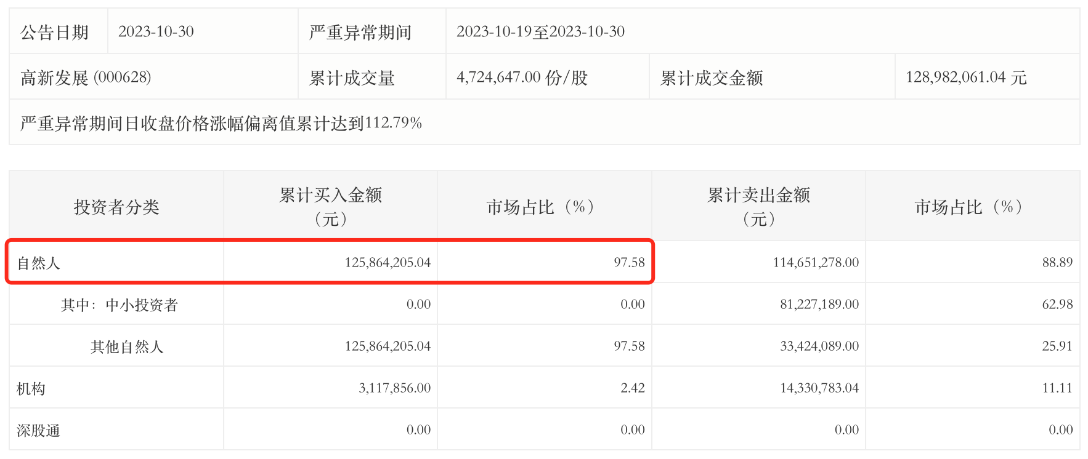Open stock 高新发展 (000628)
Image resolution: width=1088 pixels, height=459 pixels.
pos(86,78)
